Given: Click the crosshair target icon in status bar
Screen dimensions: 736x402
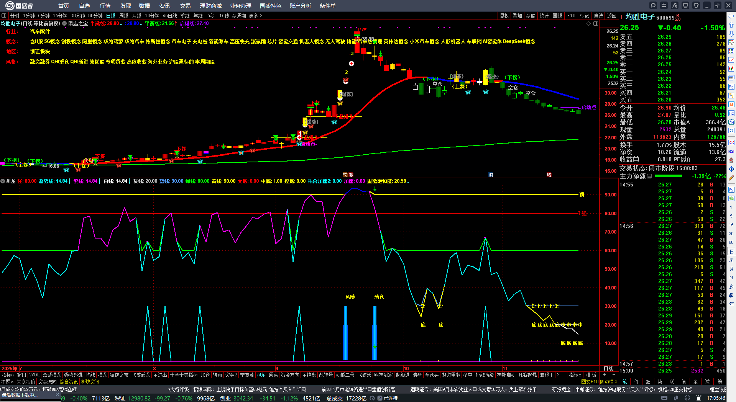Looking at the screenshot, I should [x=688, y=398].
